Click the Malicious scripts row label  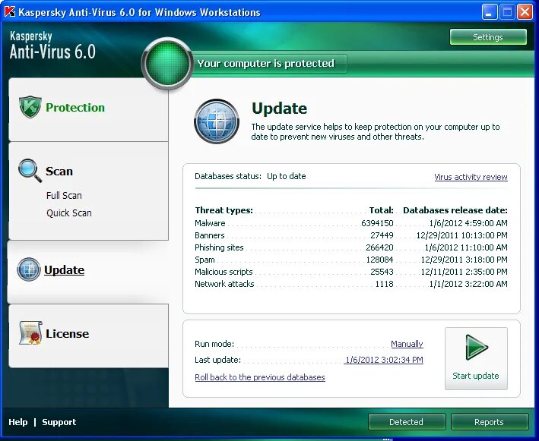coord(224,272)
